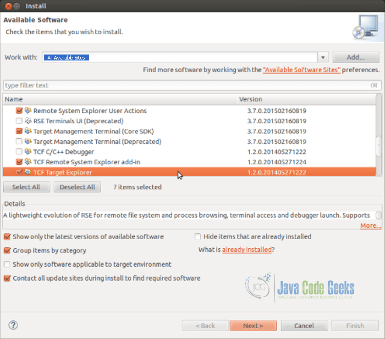Click the Target Management Terminal (Deprecated) feature icon
Viewport: 385px width, 339px height.
tap(28, 142)
